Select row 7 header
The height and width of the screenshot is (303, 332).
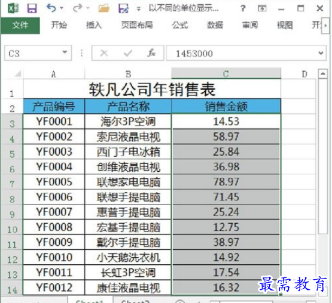click(x=12, y=182)
